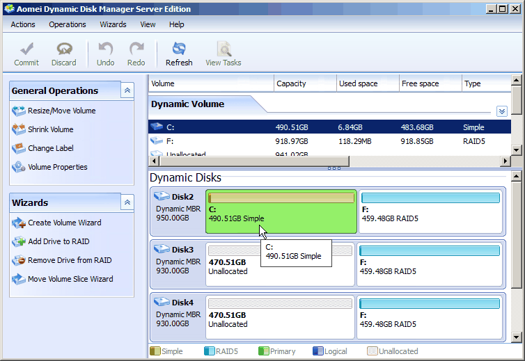Click the Simple legend color swatch

tap(155, 351)
